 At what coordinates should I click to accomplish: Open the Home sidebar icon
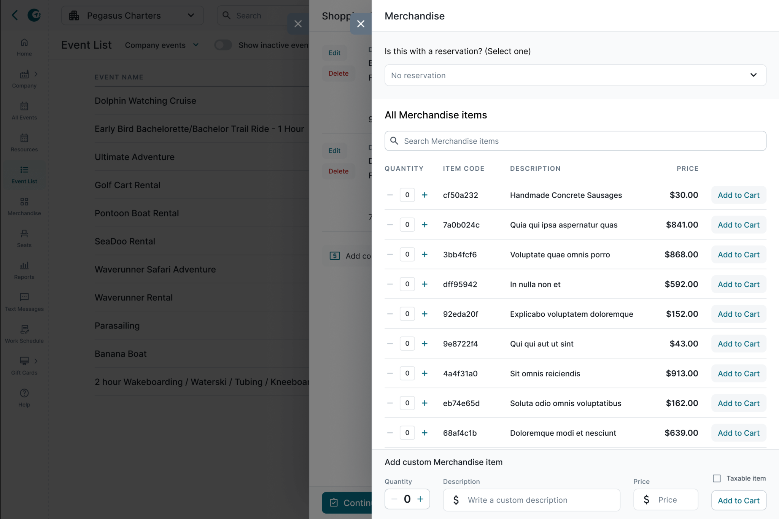click(x=24, y=43)
